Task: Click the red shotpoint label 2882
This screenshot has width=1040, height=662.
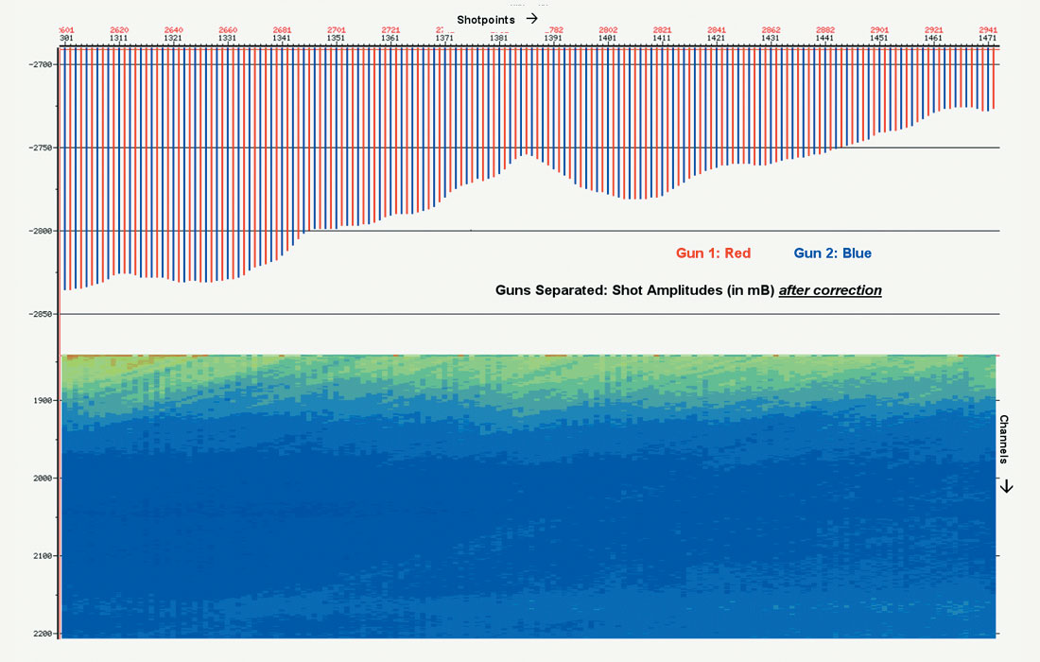Action: (825, 30)
